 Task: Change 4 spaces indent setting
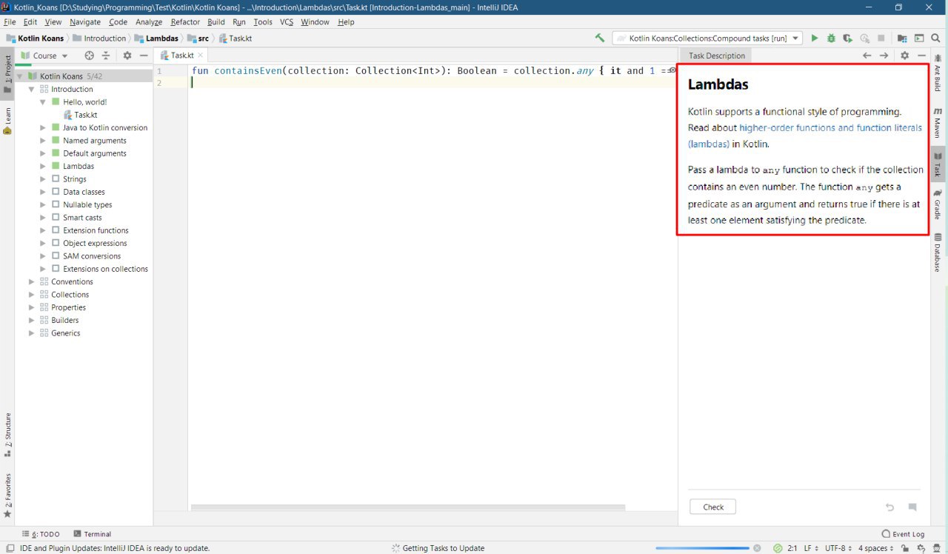coord(875,548)
